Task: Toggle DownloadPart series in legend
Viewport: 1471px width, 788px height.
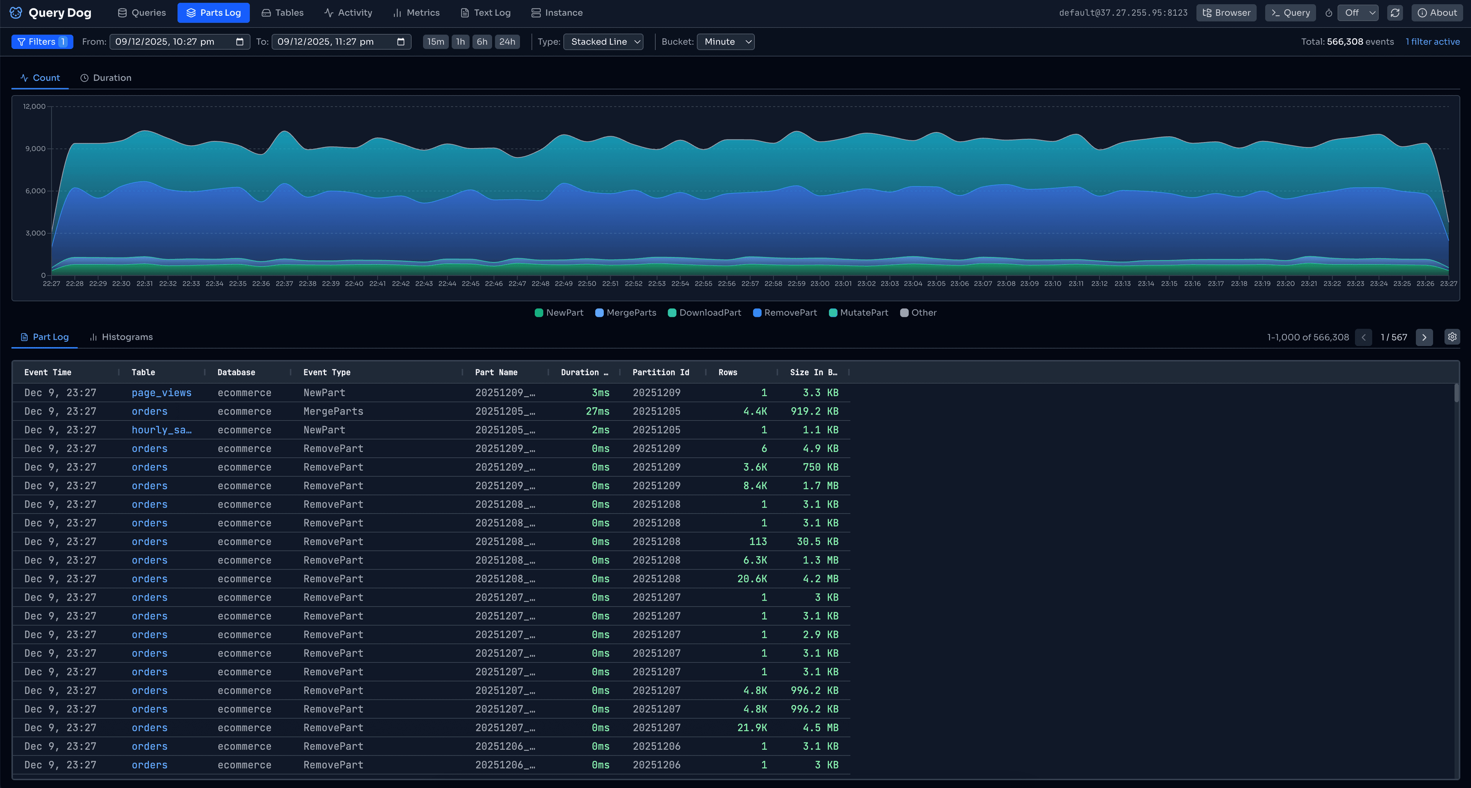Action: point(705,312)
